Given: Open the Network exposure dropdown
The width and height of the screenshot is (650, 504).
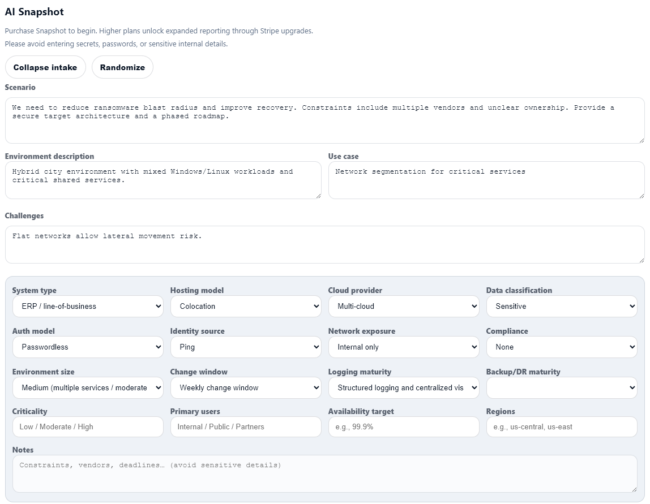Looking at the screenshot, I should pos(404,347).
